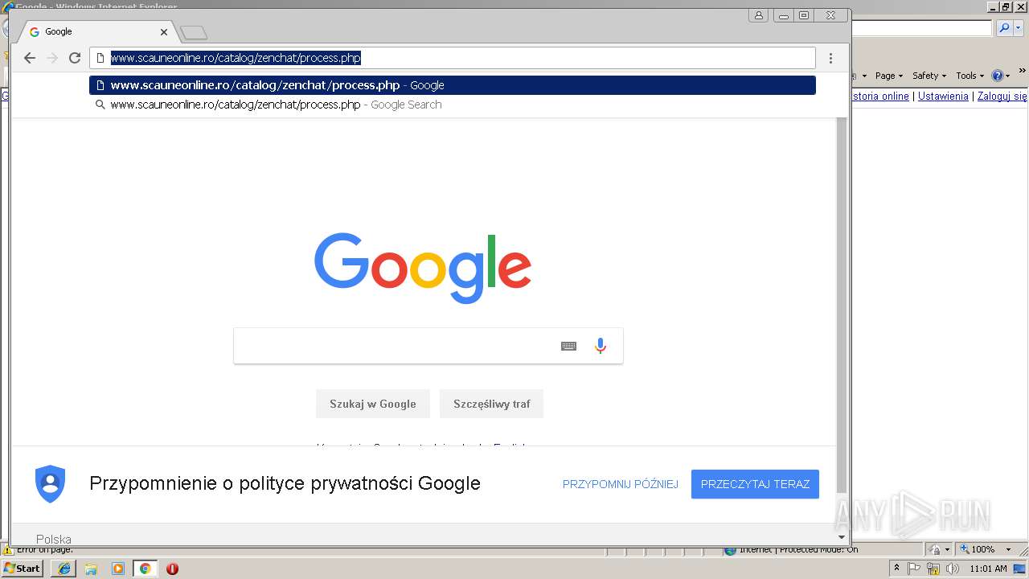
Task: Reload the page in Chrome
Action: coord(75,58)
